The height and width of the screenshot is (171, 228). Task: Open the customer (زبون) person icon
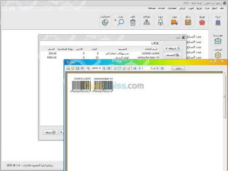pos(161,21)
